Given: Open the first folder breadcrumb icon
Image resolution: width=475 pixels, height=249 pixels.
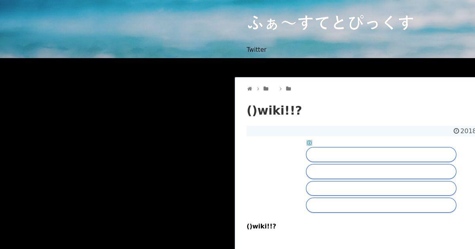Looking at the screenshot, I should [x=266, y=89].
